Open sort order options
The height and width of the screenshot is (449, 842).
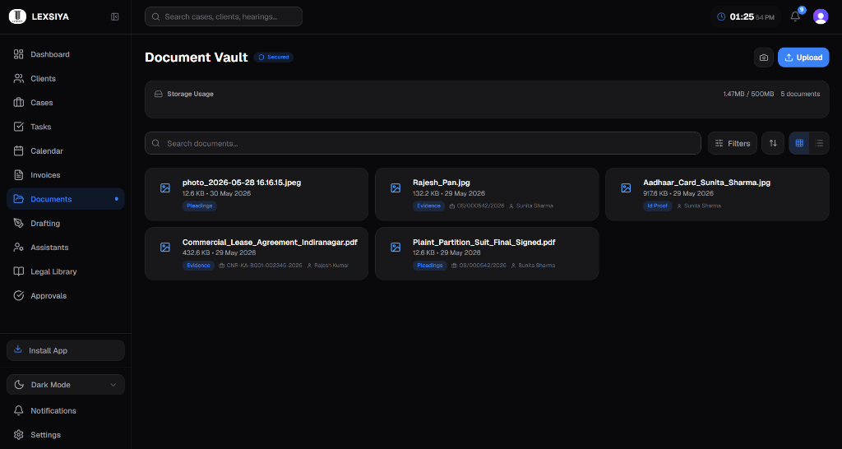pyautogui.click(x=773, y=143)
